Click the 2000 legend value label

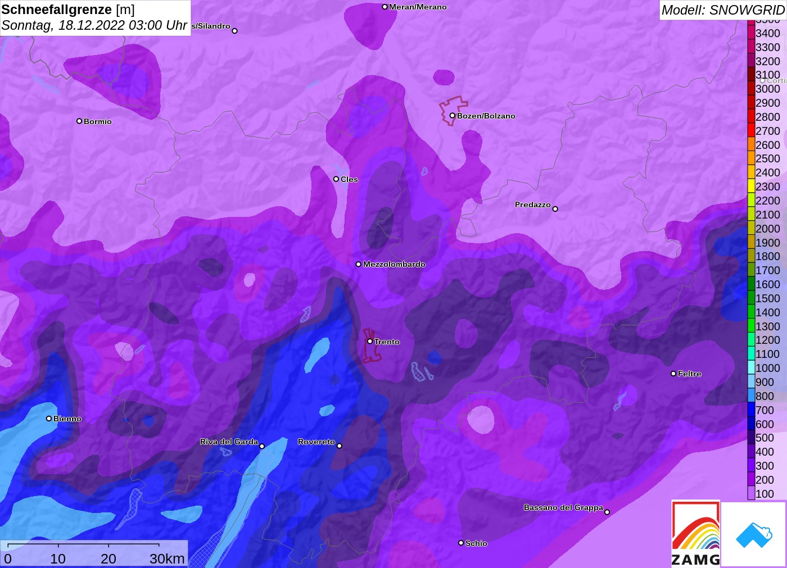pyautogui.click(x=768, y=229)
